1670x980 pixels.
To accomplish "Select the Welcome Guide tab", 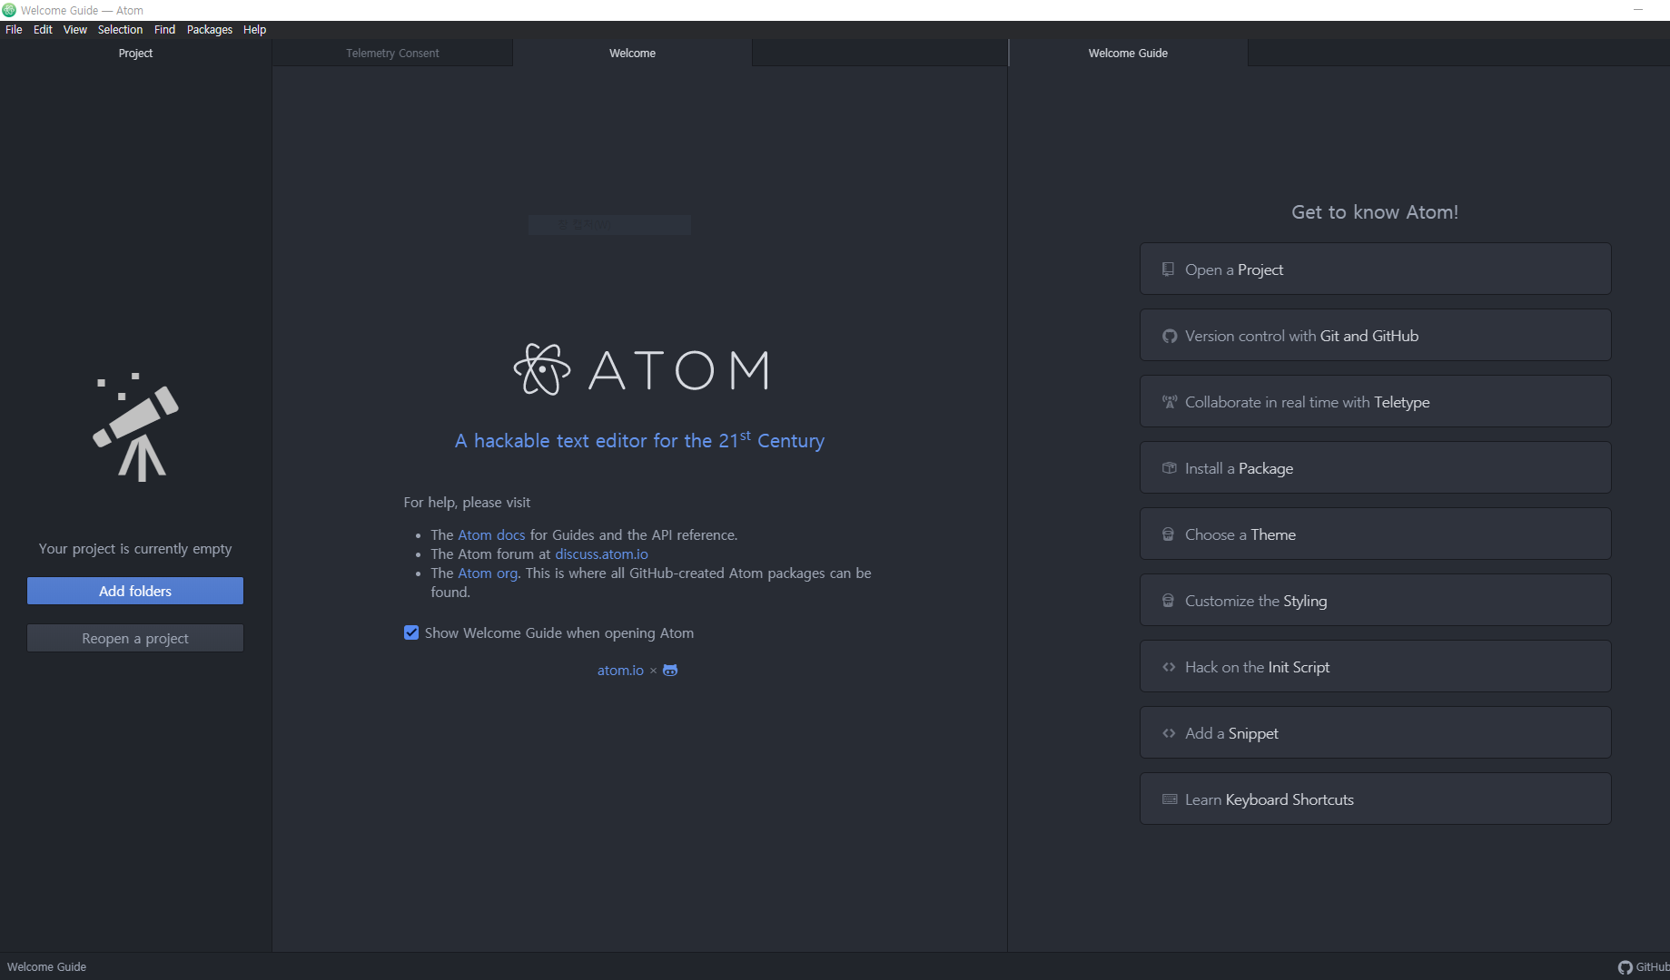I will (1128, 54).
